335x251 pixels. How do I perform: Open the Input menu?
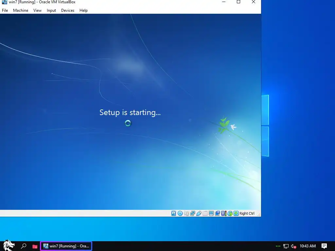51,10
